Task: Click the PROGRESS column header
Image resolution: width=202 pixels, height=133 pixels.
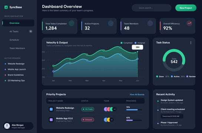Action: coord(131,101)
